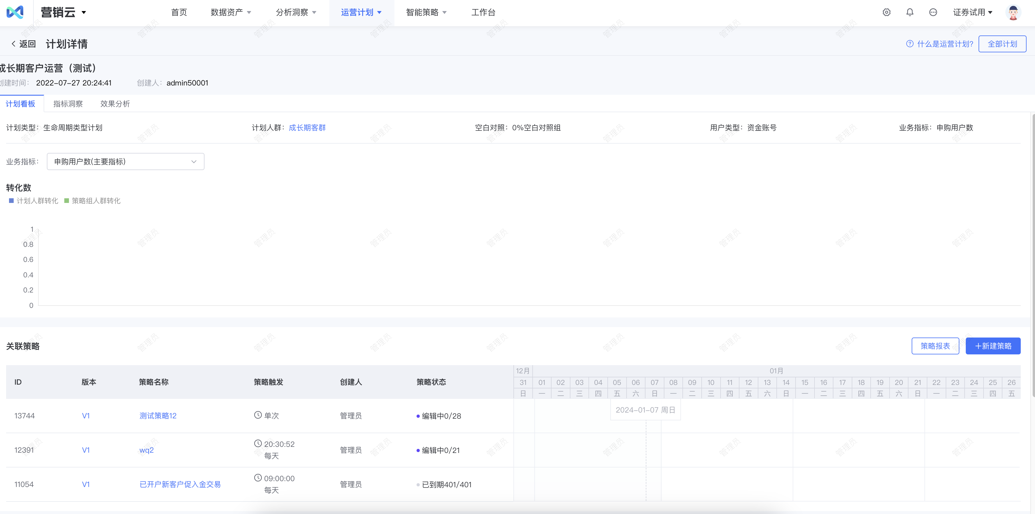Screen dimensions: 1035x514
Task: Click the ID cell 13744
Action: point(24,416)
